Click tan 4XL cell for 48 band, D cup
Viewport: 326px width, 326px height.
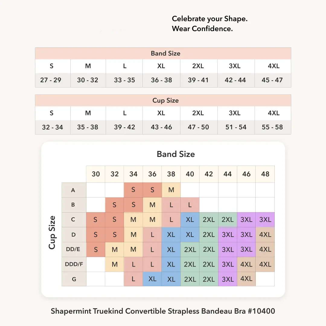[265, 235]
